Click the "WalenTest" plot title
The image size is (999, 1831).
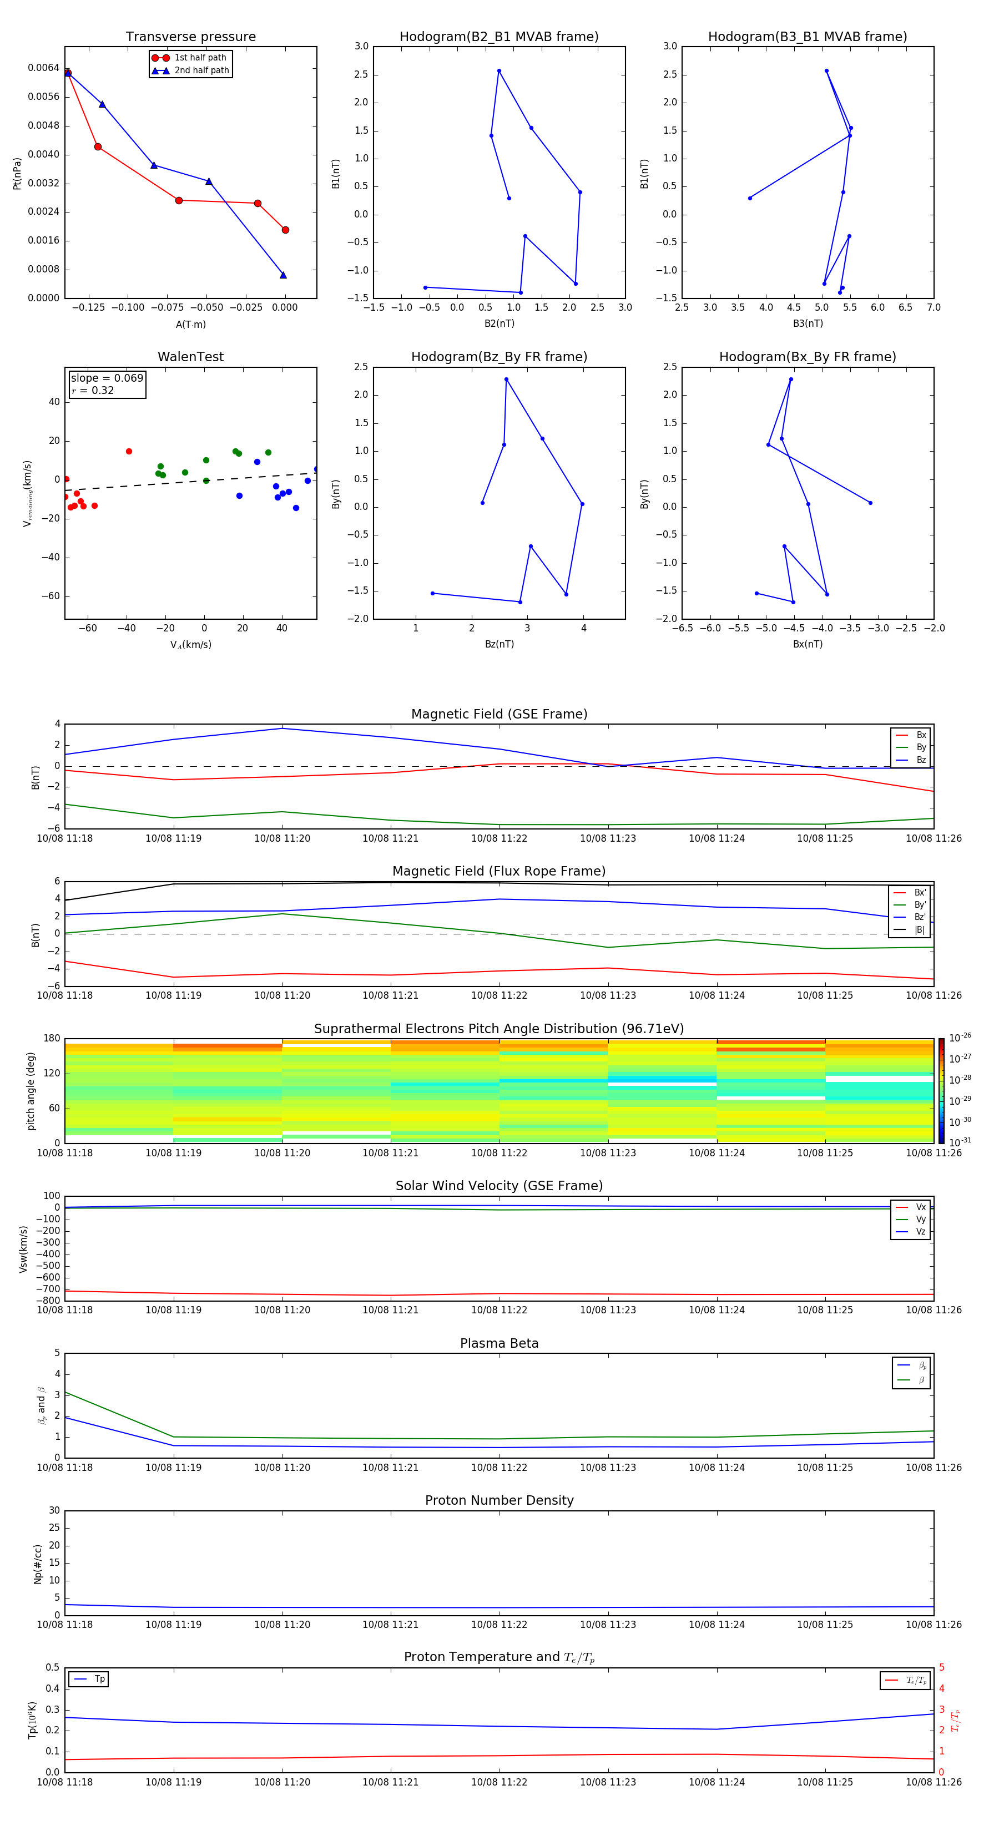190,357
